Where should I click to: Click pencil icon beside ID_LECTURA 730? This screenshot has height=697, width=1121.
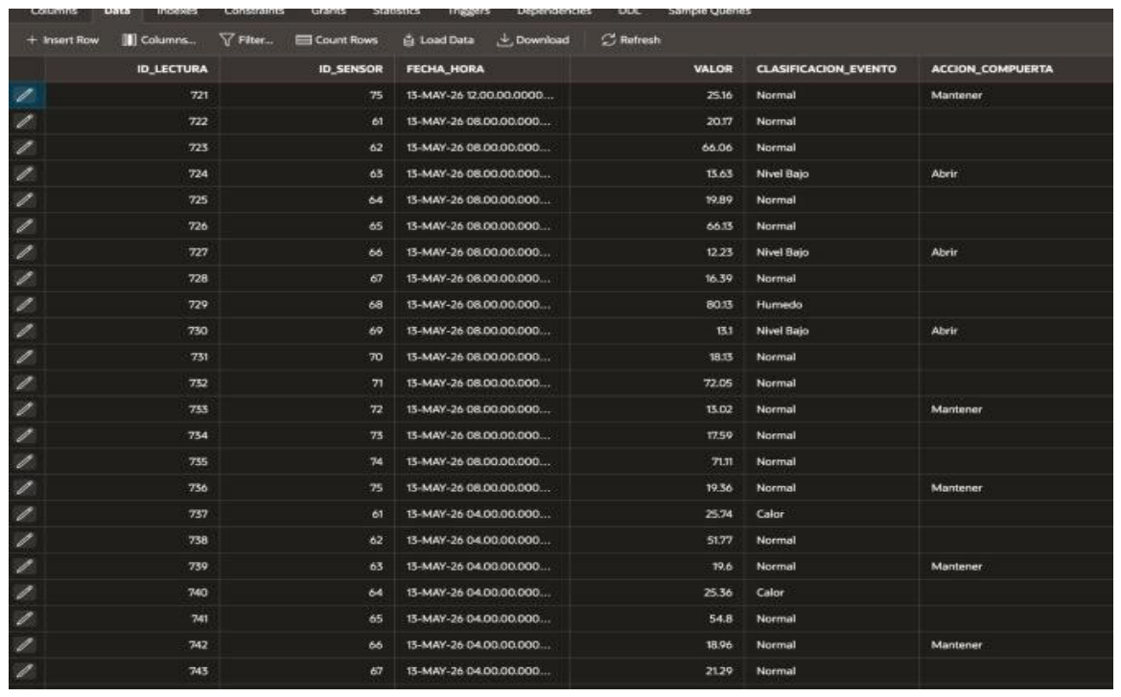point(25,331)
